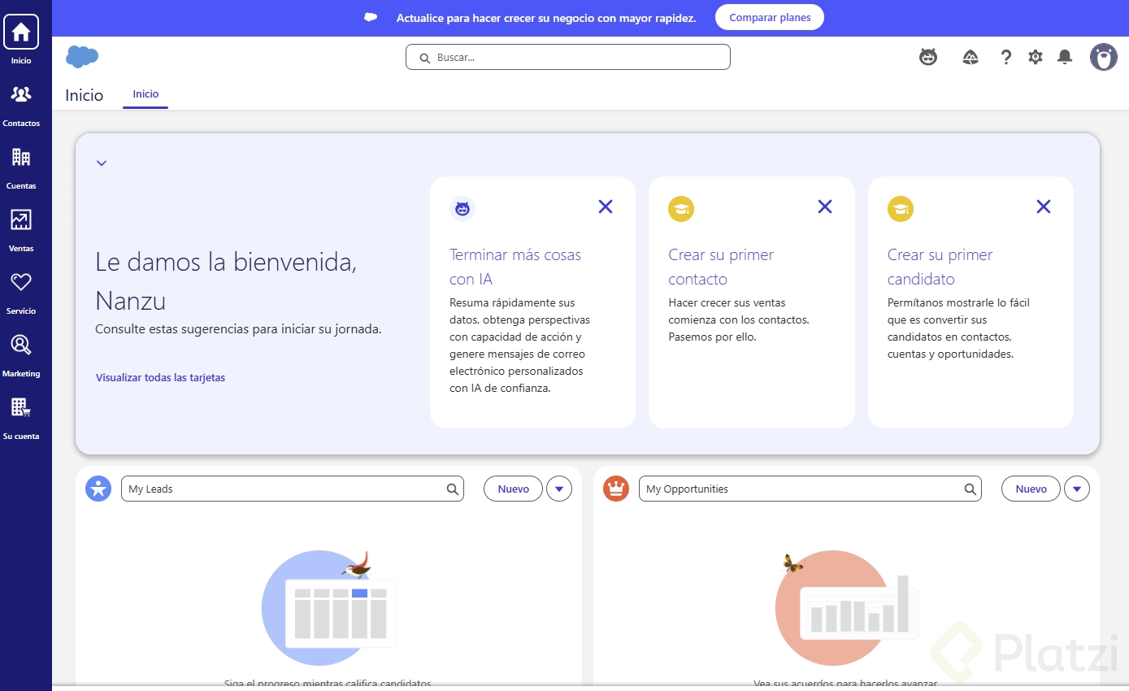Click the Salesforce cloud logo
This screenshot has width=1129, height=691.
[x=82, y=57]
